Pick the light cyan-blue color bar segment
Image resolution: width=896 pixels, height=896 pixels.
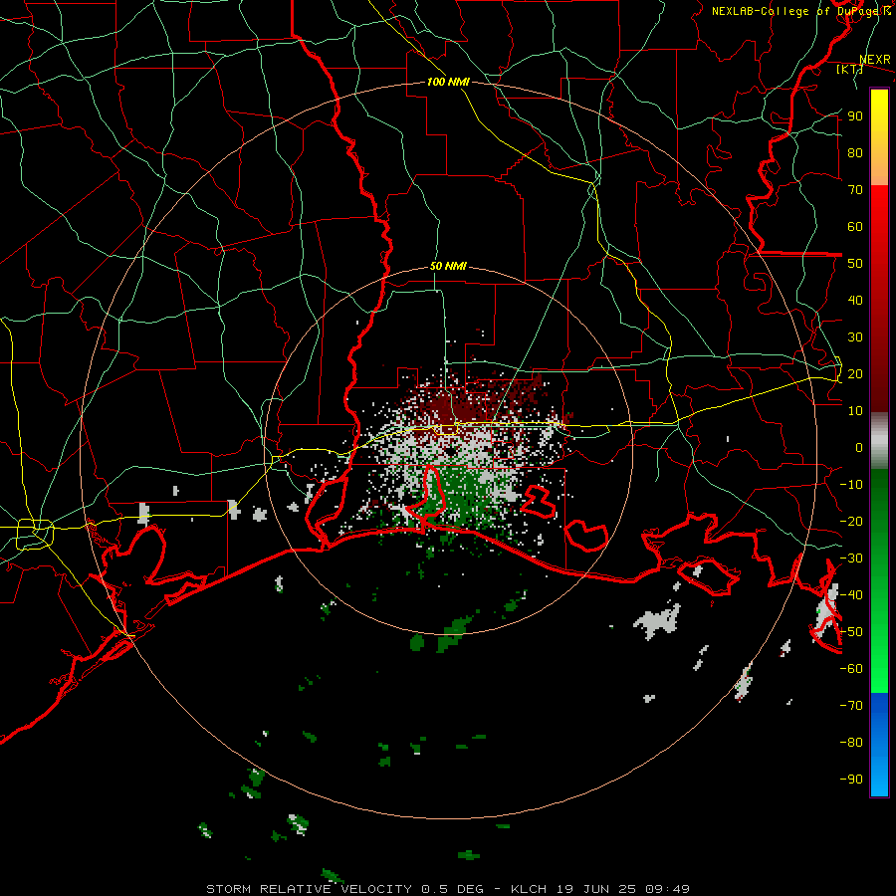coord(879,778)
